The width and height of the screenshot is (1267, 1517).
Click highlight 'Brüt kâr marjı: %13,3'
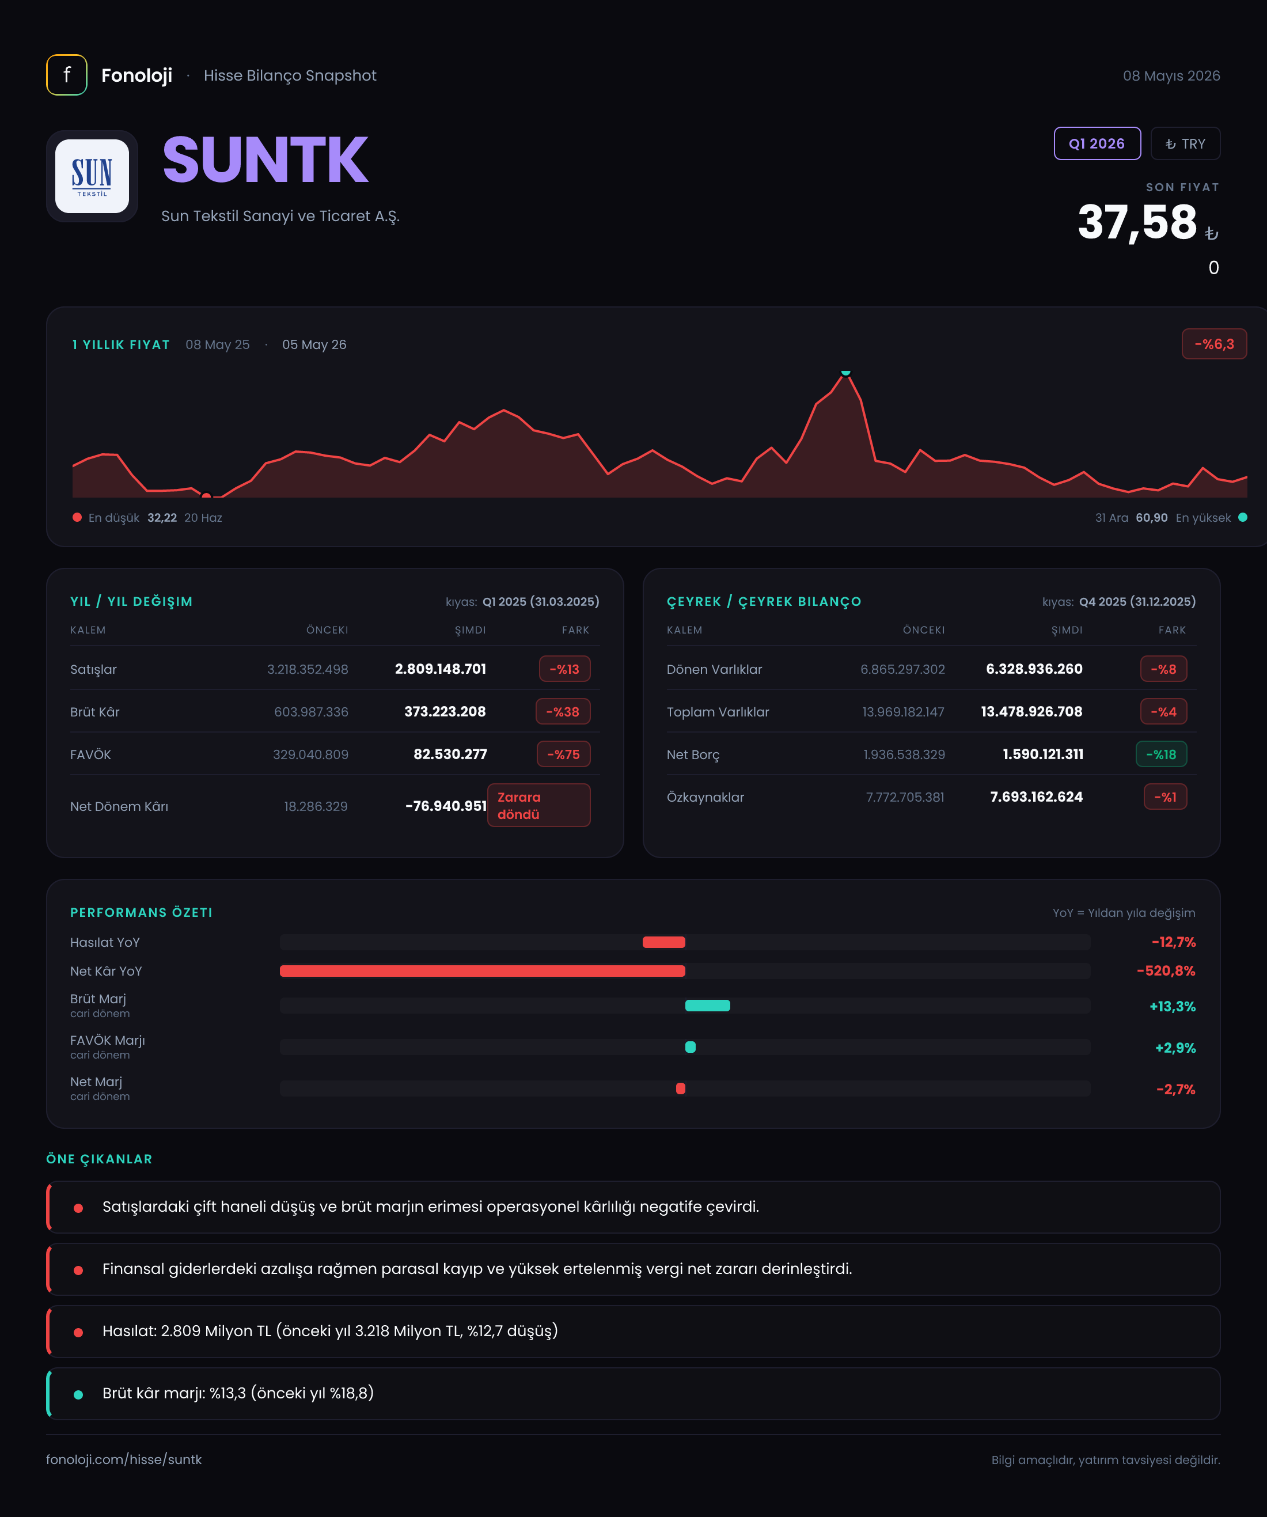tap(633, 1394)
